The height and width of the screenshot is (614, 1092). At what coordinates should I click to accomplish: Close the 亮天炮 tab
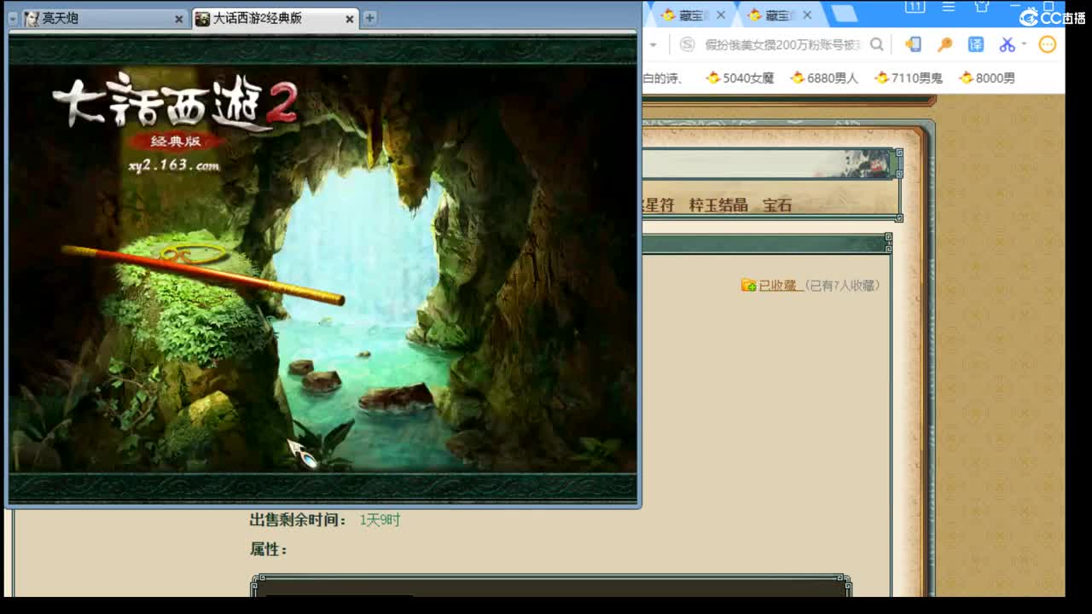click(178, 19)
